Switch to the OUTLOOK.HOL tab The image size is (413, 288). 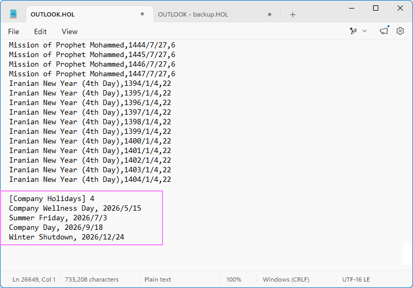(90, 14)
